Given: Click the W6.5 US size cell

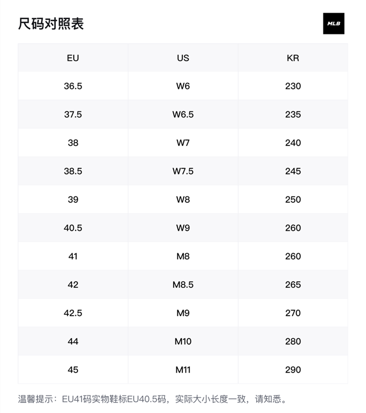Looking at the screenshot, I should click(183, 115).
